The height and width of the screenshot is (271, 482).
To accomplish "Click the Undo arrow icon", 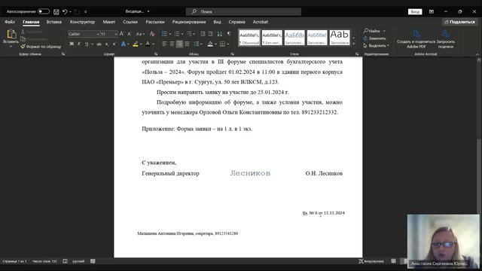I will [65, 12].
